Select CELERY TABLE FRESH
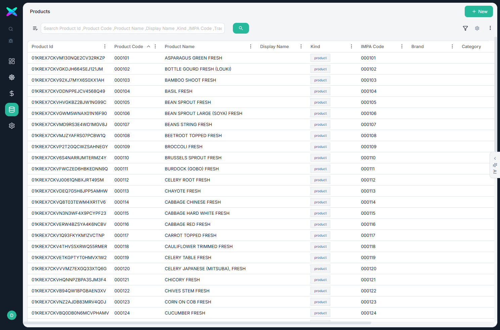 188,257
